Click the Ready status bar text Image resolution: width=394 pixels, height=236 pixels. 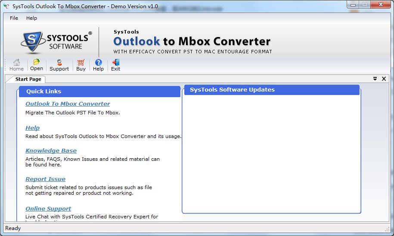[x=13, y=228]
